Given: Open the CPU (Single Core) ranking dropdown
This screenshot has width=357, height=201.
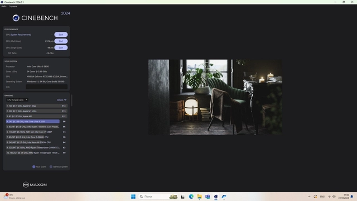Looking at the screenshot, I should (x=17, y=100).
